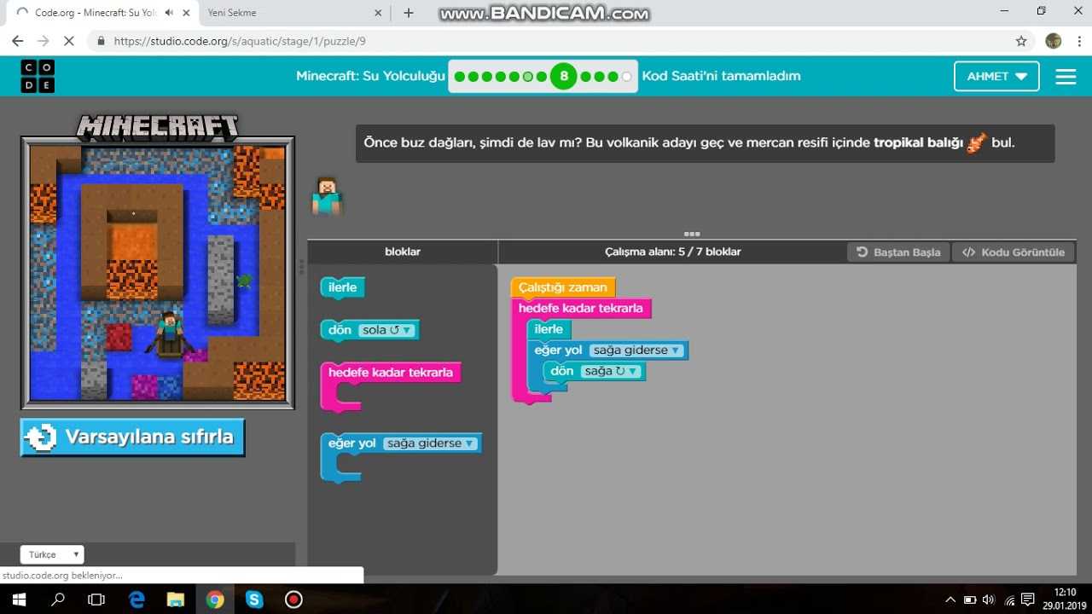This screenshot has height=614, width=1092.
Task: Open Windows search from the taskbar
Action: [x=57, y=600]
